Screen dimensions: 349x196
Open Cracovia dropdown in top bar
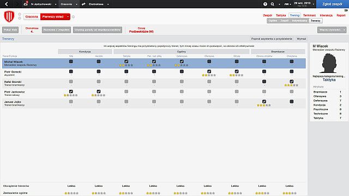[76, 4]
